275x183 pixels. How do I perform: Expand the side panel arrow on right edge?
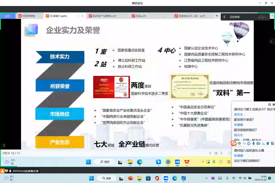point(271,41)
